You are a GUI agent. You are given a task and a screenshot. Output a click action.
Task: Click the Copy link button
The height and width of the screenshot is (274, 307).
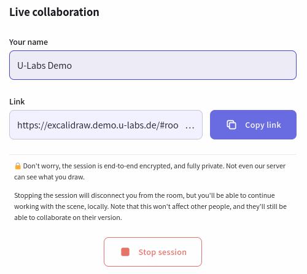click(253, 125)
